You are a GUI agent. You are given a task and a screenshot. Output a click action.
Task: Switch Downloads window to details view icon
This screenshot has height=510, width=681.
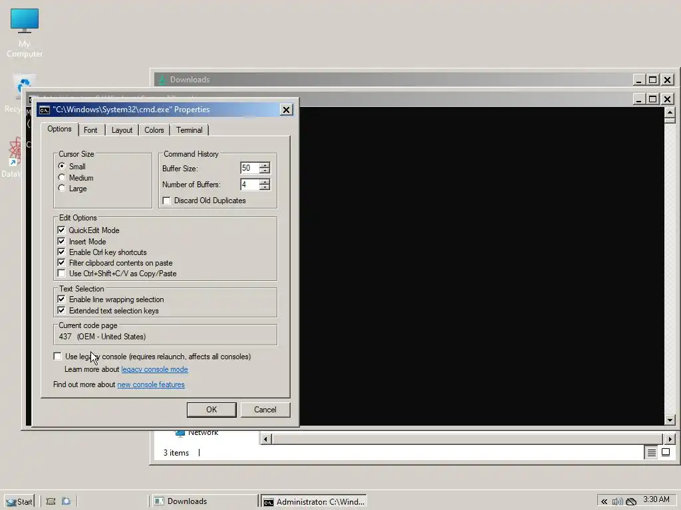pyautogui.click(x=652, y=452)
